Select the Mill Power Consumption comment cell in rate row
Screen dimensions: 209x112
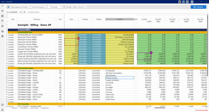pos(120,37)
